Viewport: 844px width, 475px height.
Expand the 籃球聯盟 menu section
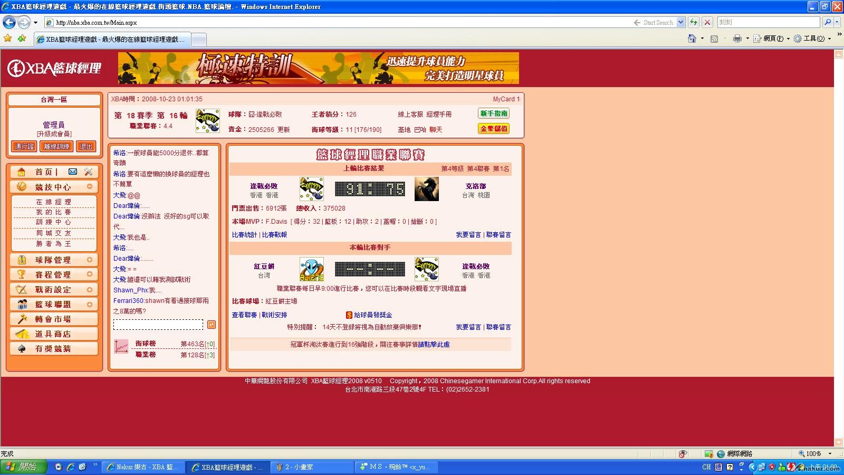click(x=90, y=304)
